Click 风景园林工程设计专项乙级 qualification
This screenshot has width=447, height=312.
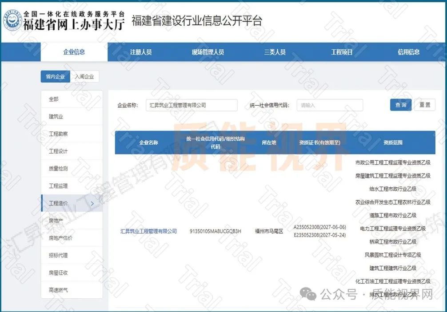pyautogui.click(x=393, y=255)
